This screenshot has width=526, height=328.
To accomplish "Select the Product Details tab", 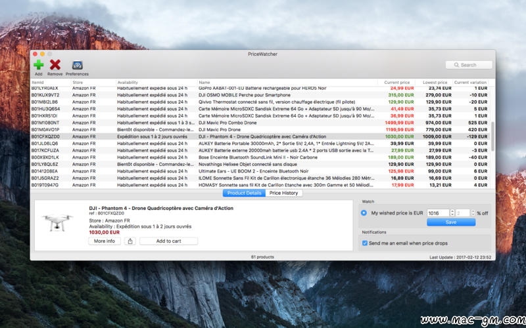I will [x=244, y=193].
